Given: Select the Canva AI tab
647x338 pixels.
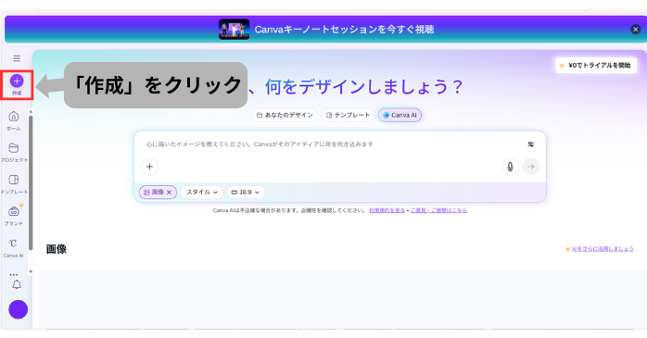Looking at the screenshot, I should [400, 115].
